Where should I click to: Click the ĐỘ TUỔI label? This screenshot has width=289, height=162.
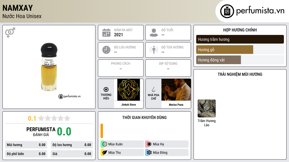point(167,30)
